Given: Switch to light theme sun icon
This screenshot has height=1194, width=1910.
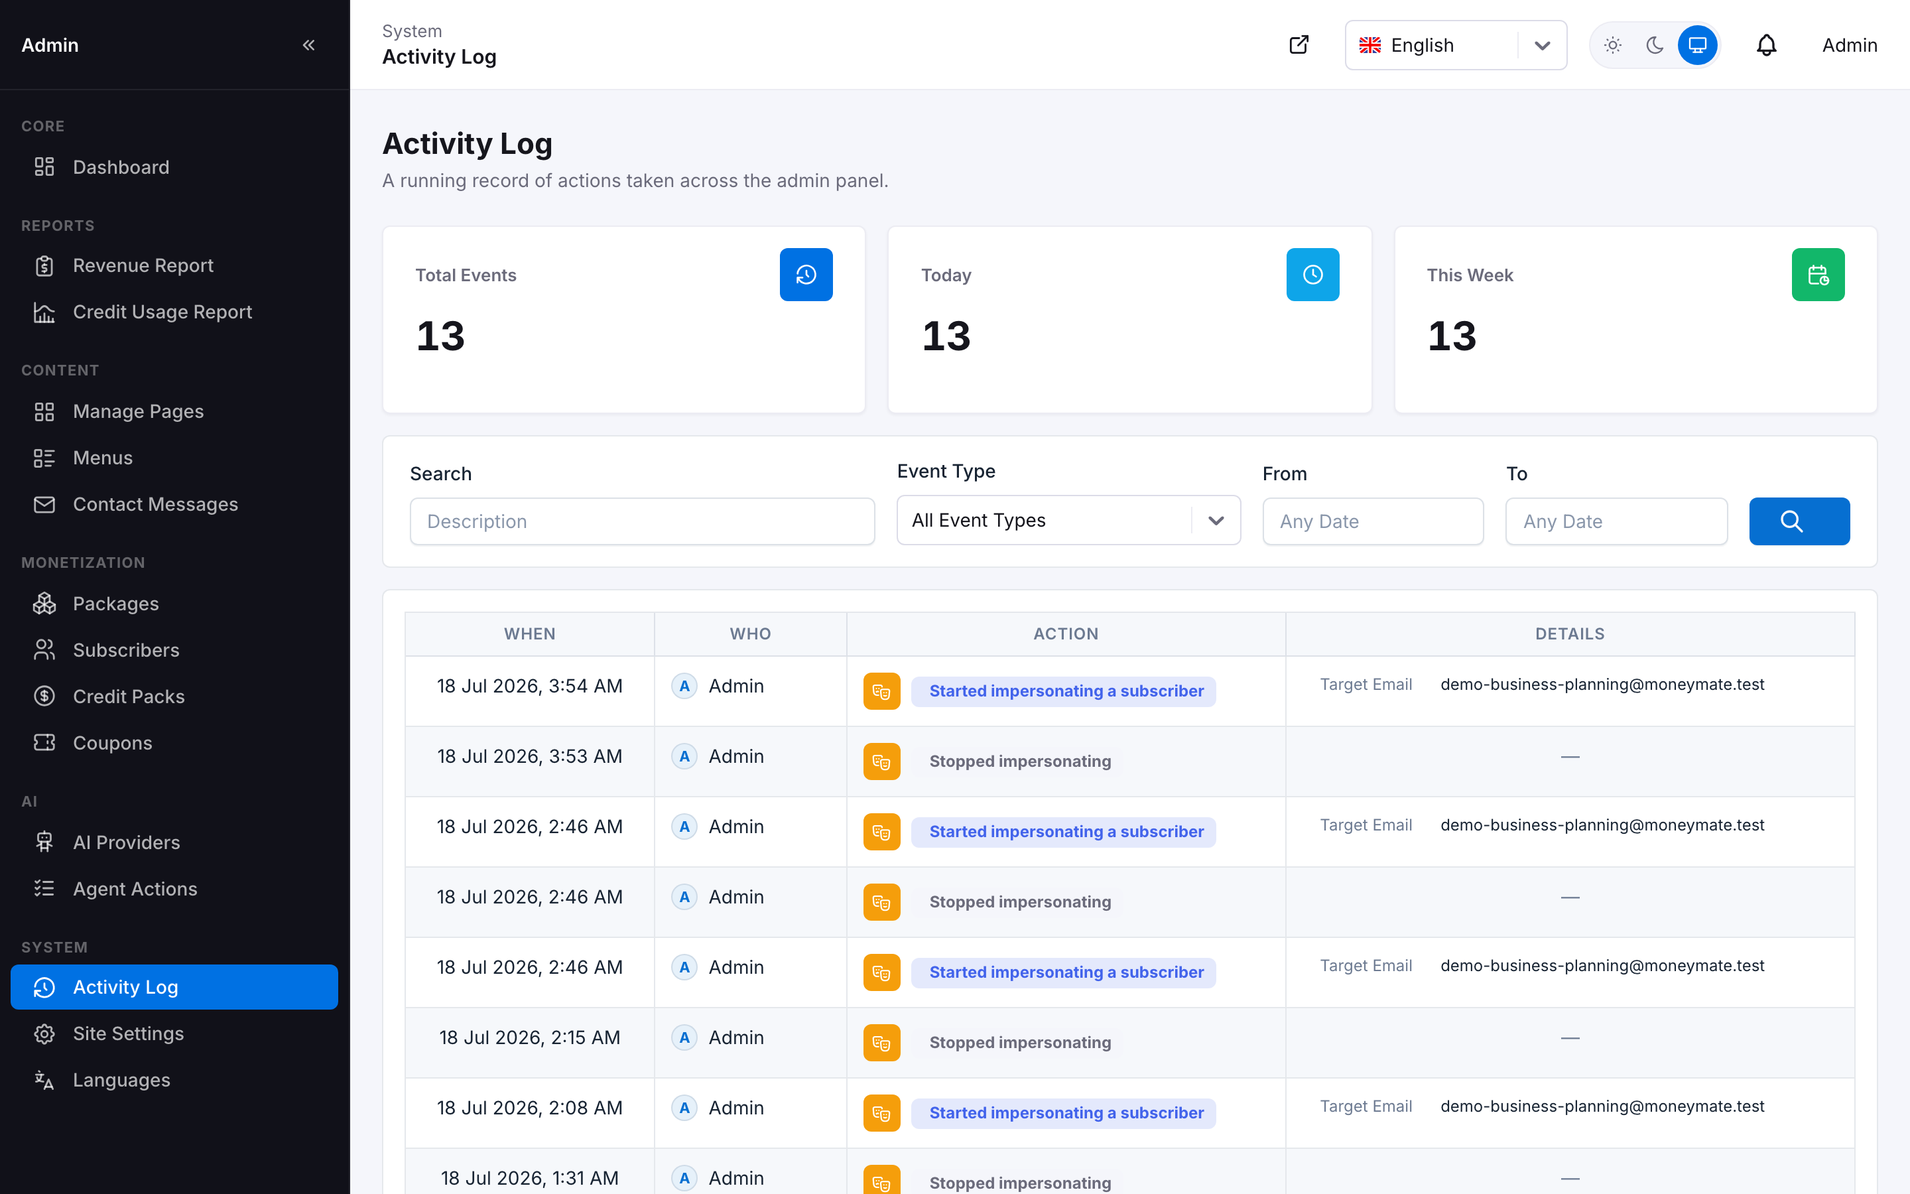Looking at the screenshot, I should [1612, 45].
